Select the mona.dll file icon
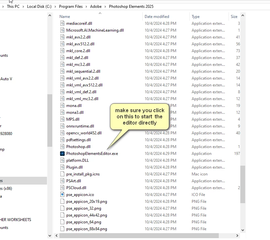The image size is (270, 240). (62, 105)
